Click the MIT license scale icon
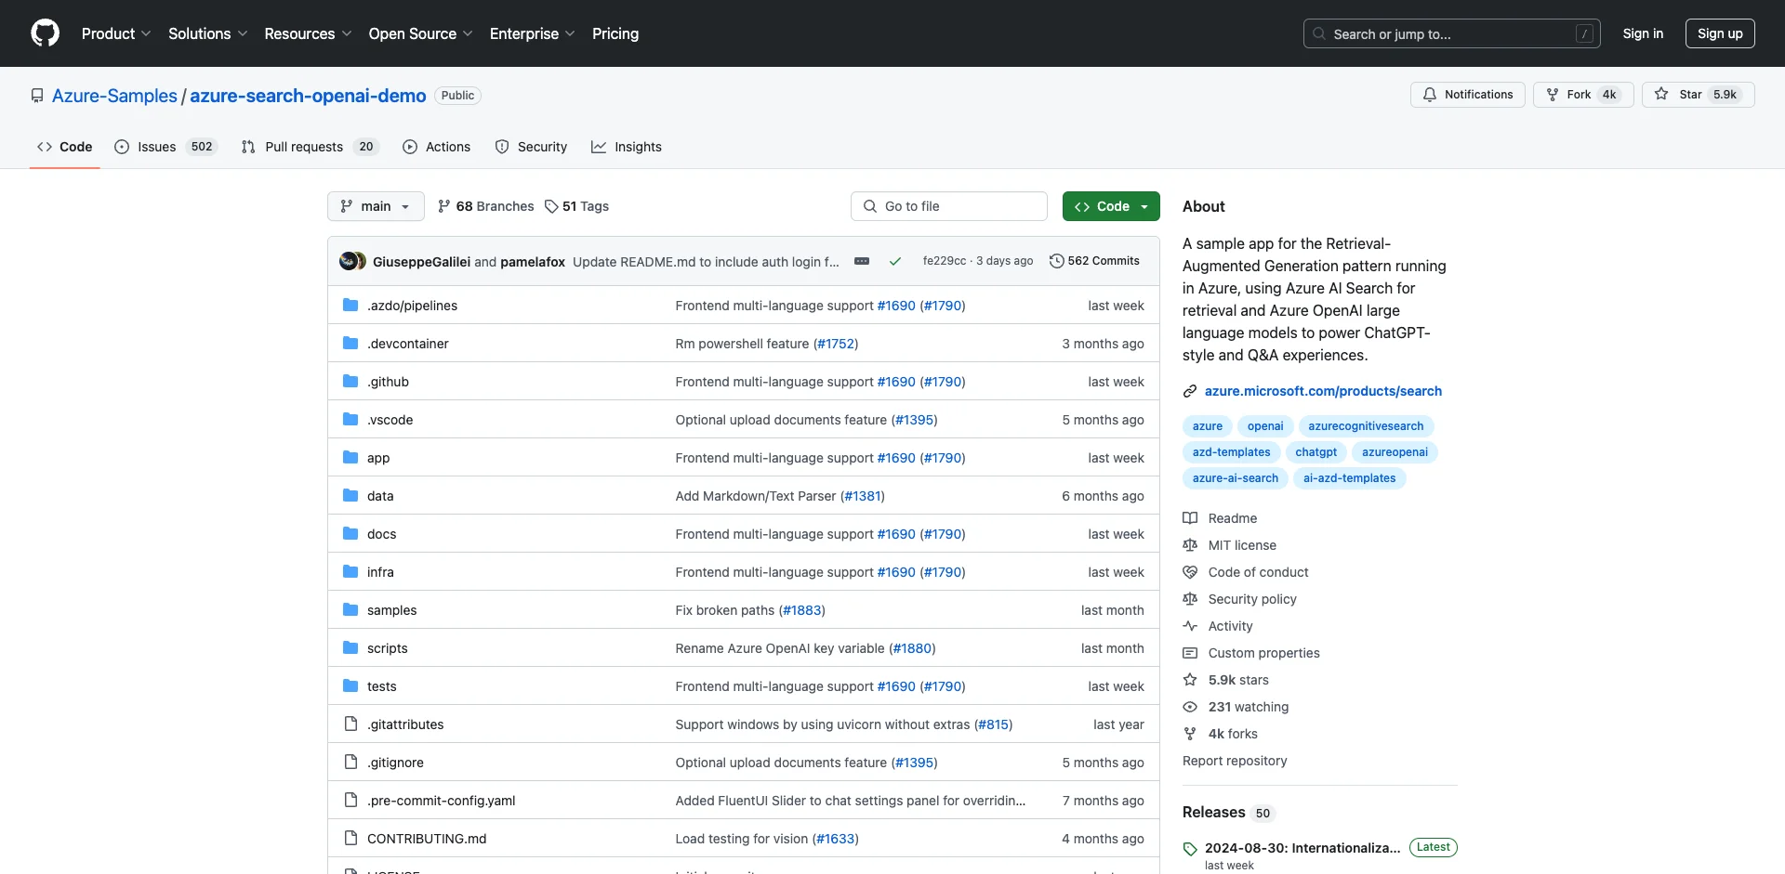 coord(1190,545)
